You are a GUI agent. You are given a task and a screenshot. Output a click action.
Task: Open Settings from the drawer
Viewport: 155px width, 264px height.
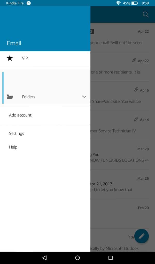coord(17,134)
